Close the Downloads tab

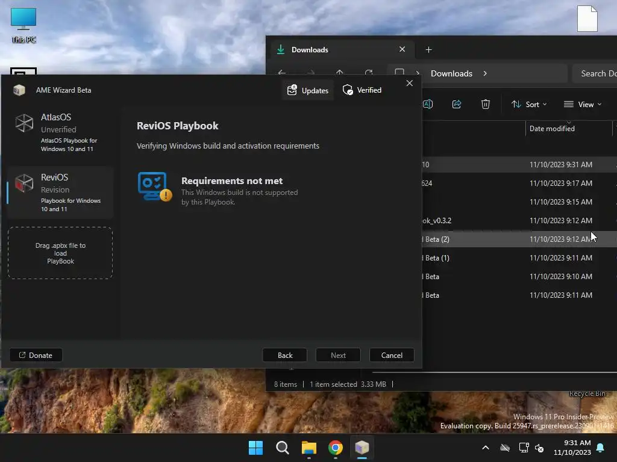(402, 49)
